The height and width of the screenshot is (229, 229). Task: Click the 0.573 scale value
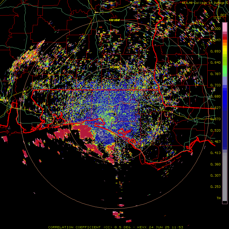[216, 119]
